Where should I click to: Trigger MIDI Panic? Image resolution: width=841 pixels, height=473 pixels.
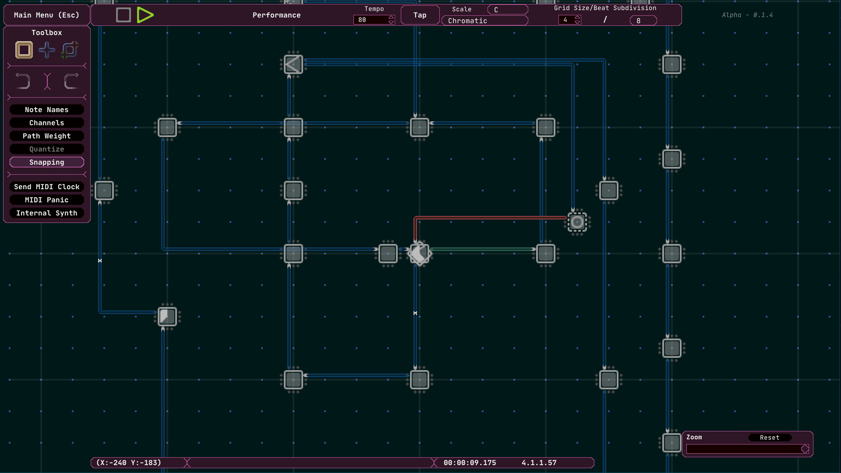click(x=46, y=200)
